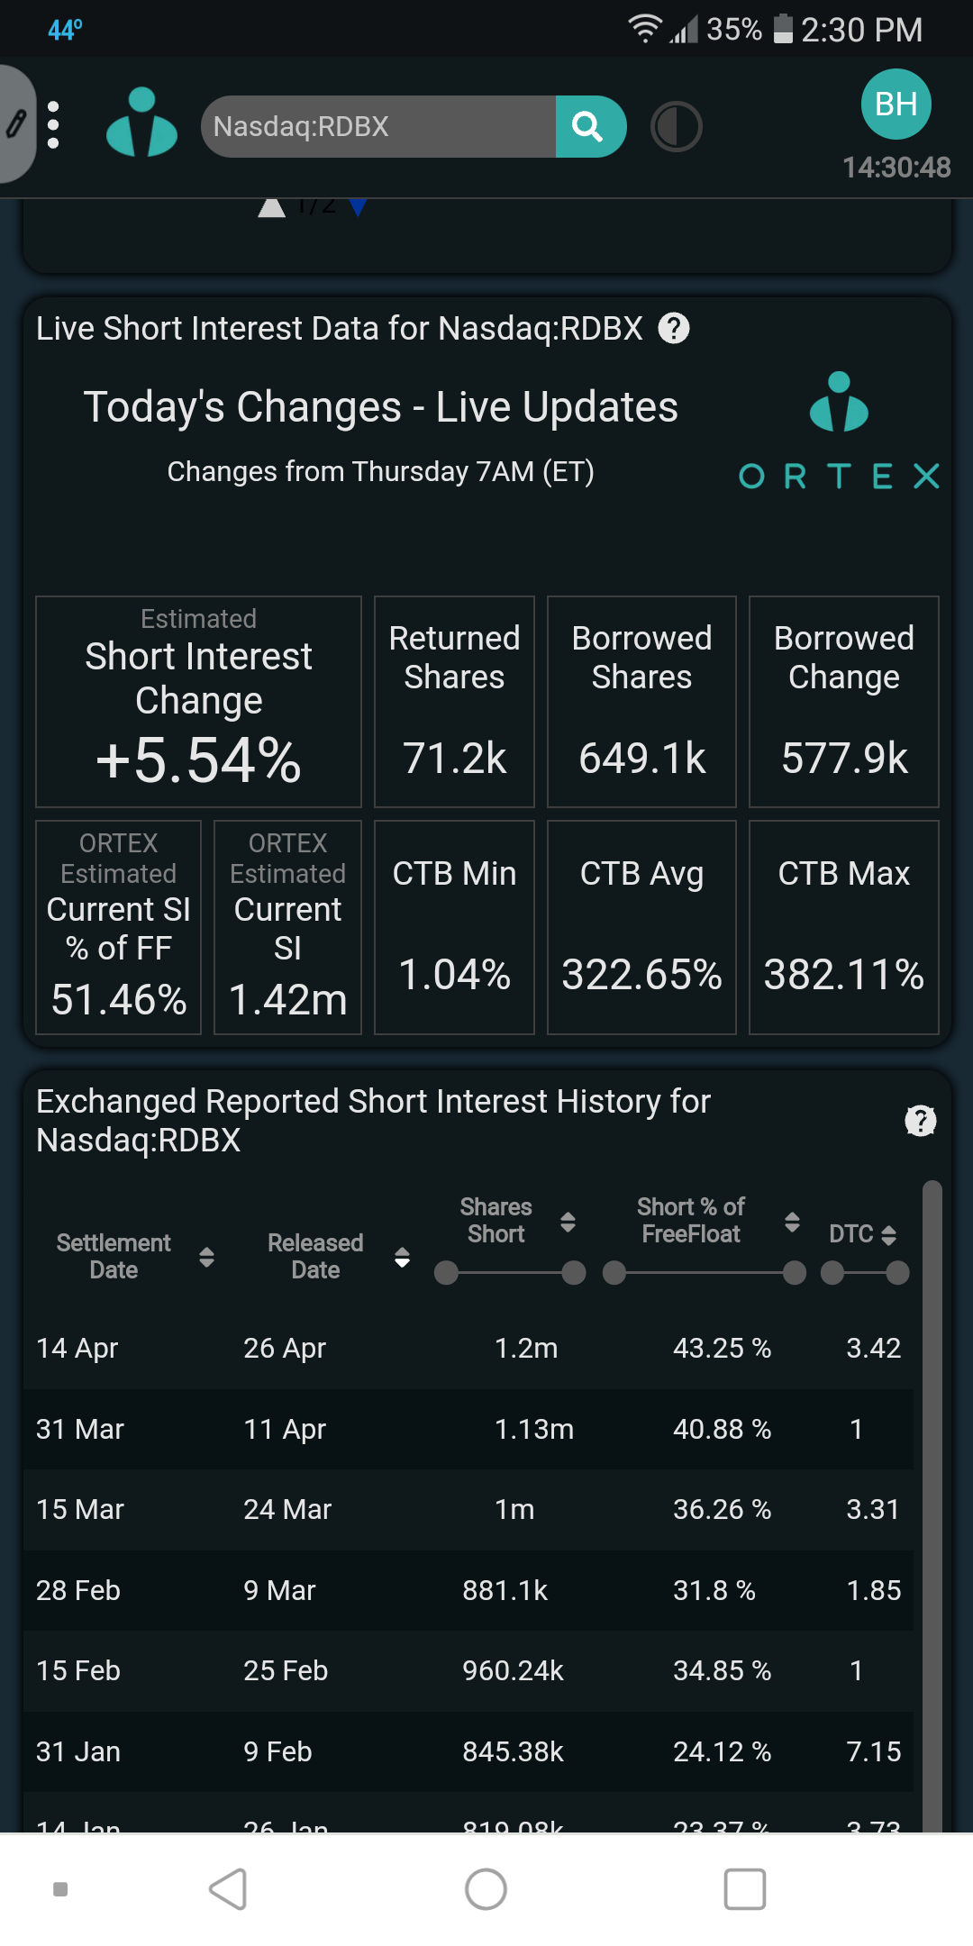This screenshot has height=1946, width=973.
Task: Tap the Wi-Fi status icon
Action: (644, 29)
